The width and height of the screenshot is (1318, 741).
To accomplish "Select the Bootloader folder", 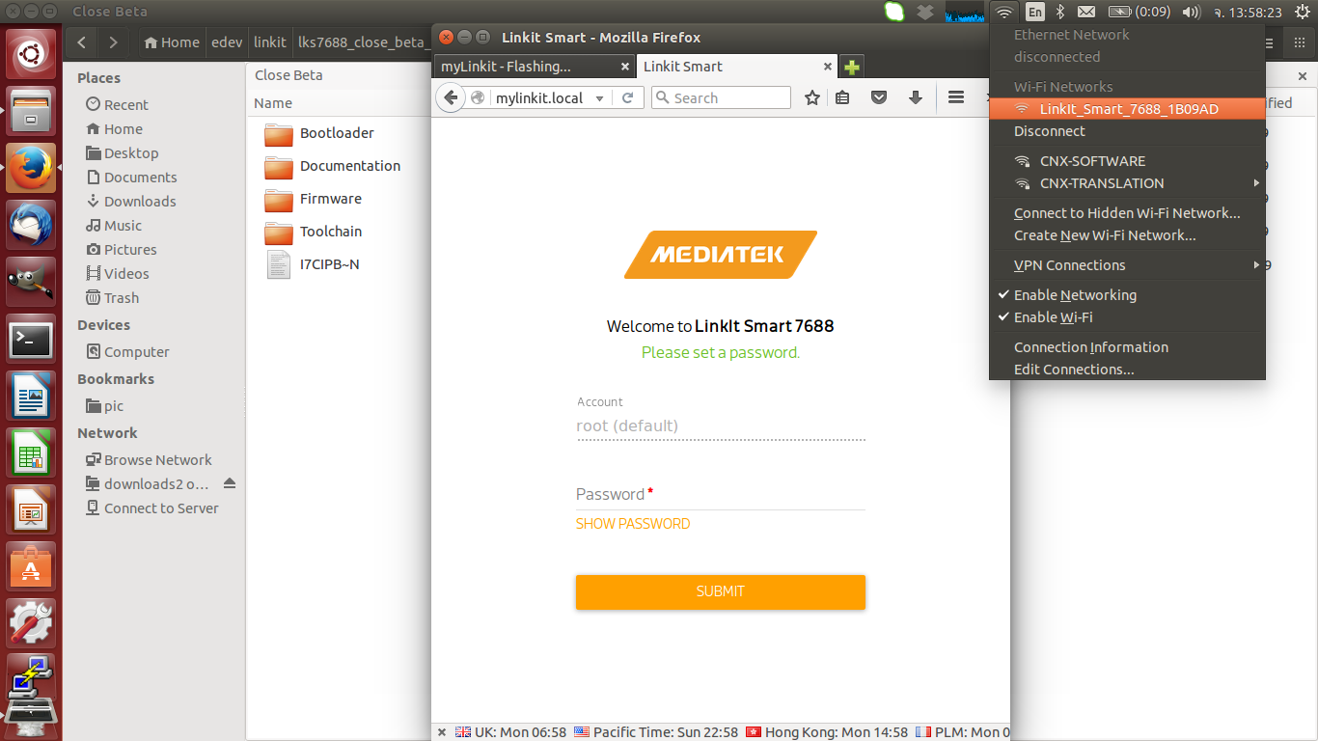I will pyautogui.click(x=319, y=133).
